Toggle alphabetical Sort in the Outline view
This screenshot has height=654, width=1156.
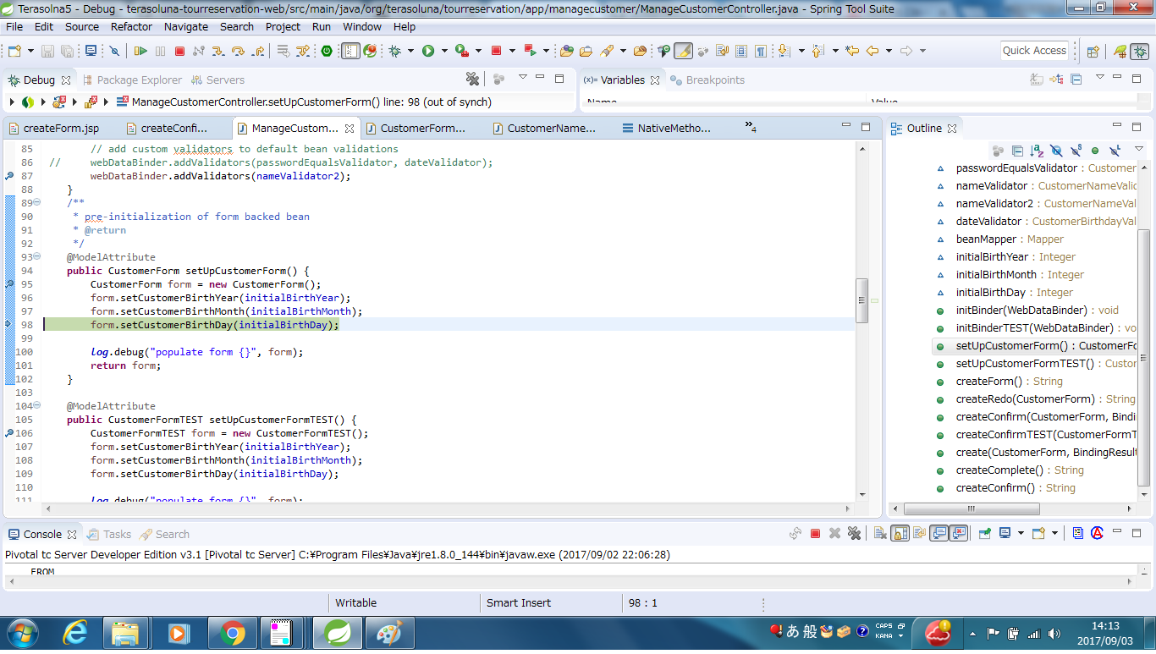(x=1037, y=151)
